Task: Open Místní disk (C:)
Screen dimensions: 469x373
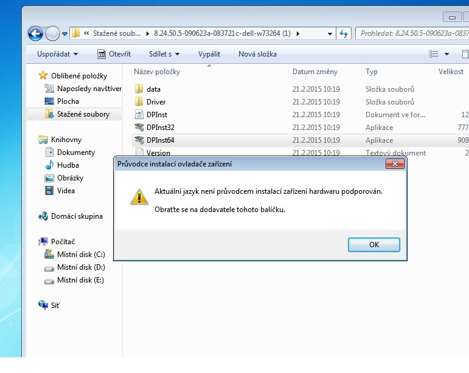Action: [81, 255]
